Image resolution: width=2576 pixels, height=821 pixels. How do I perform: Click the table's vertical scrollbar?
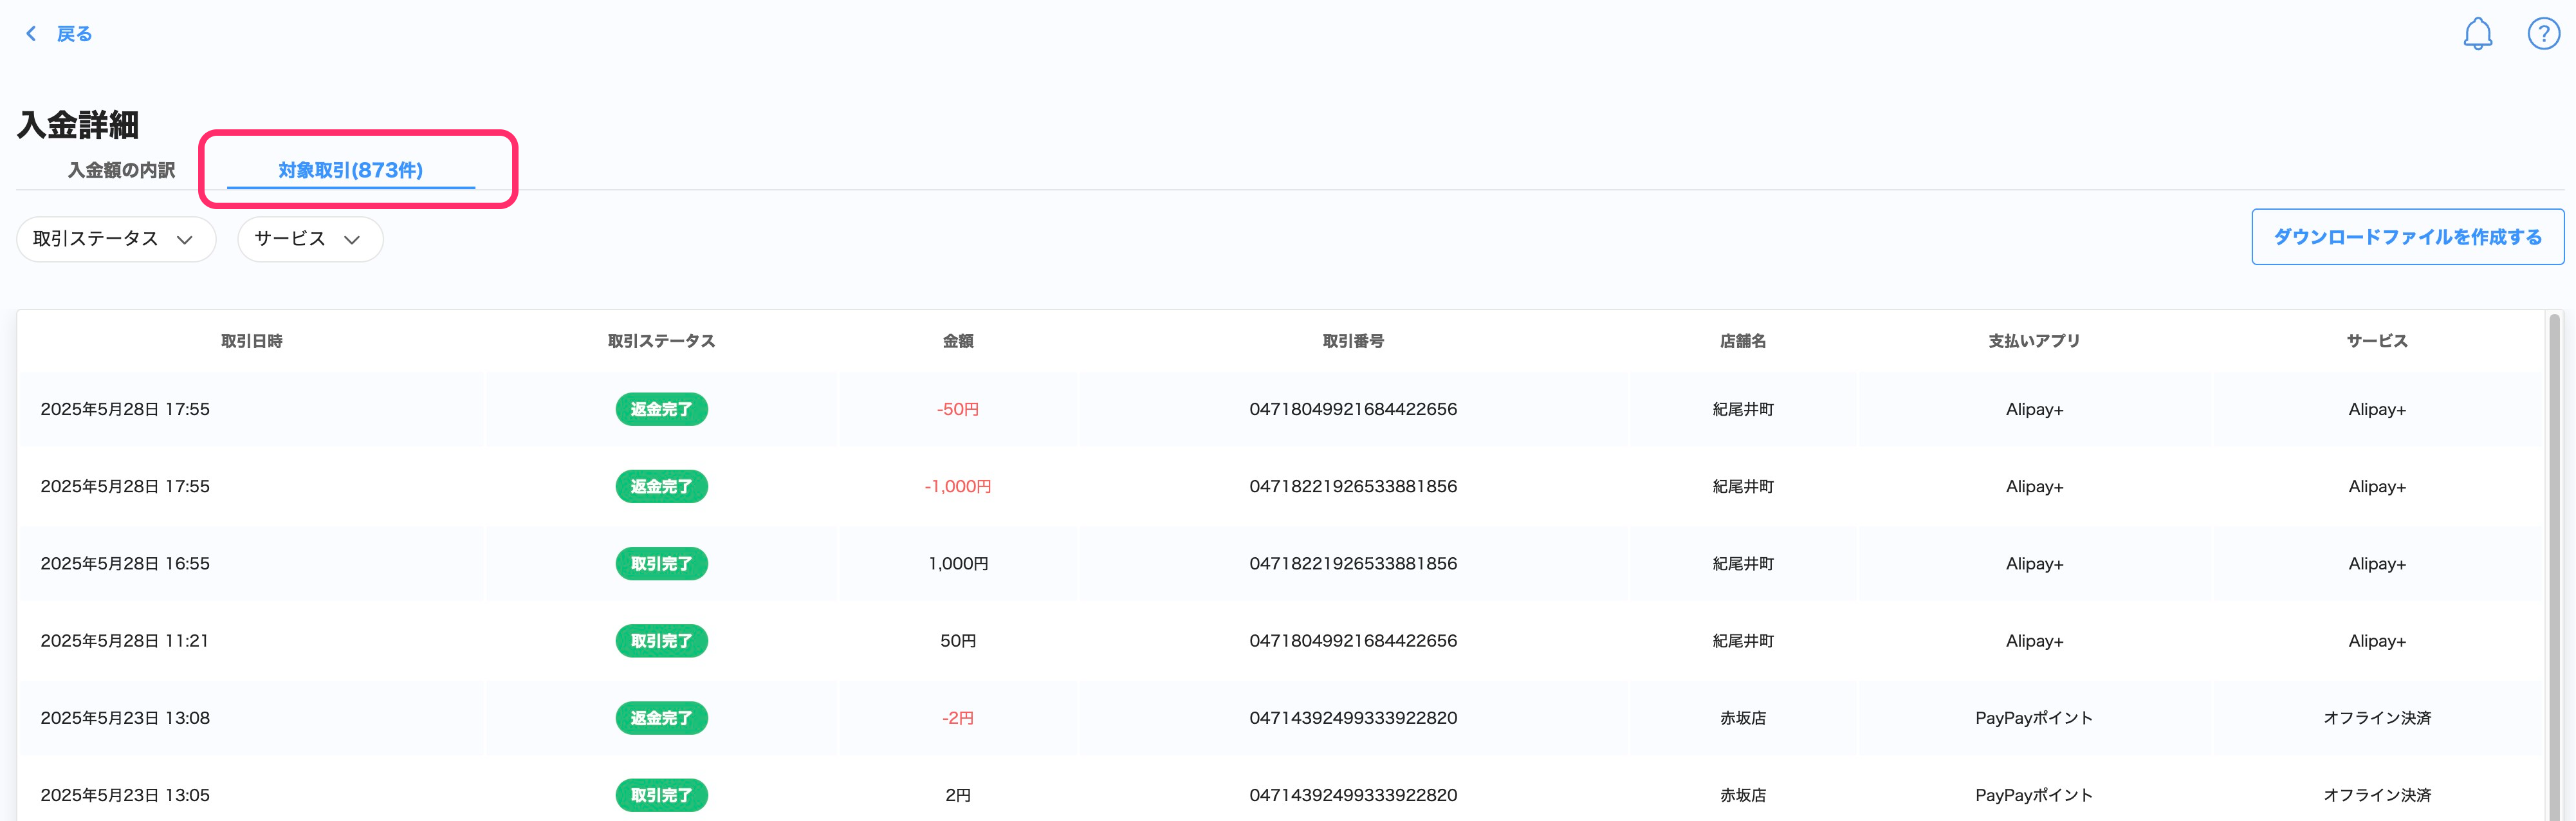pos(2554,560)
